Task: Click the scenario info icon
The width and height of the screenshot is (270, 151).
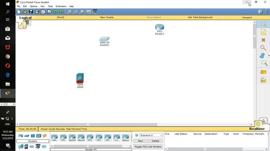Action: 136,135
